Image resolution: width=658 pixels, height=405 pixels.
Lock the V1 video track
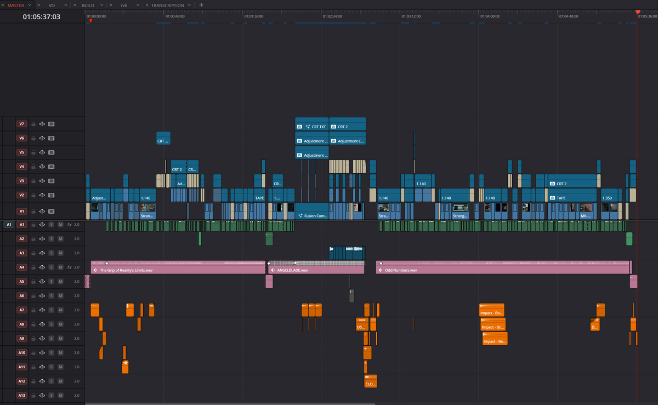point(33,211)
